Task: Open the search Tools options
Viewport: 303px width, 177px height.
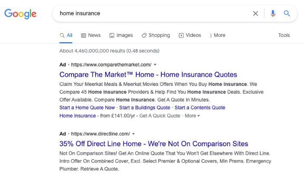Action: (284, 35)
